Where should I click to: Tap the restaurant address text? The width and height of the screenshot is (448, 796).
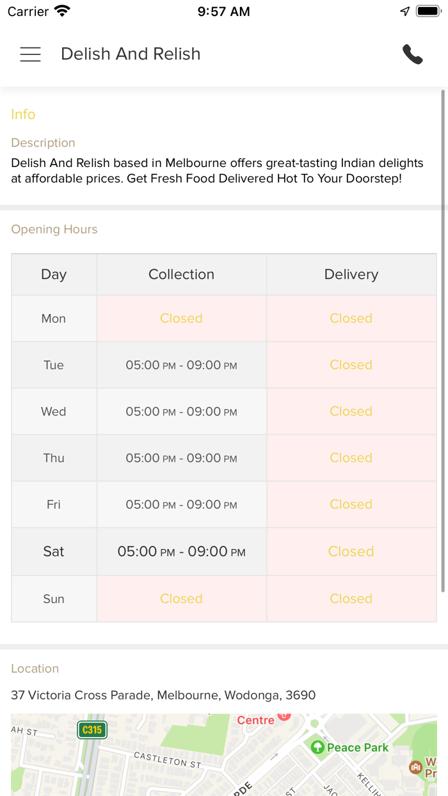pos(163,696)
